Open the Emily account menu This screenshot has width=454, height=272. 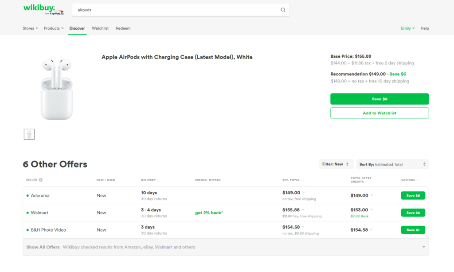tap(407, 28)
